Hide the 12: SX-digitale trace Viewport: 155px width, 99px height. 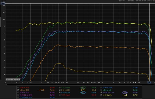pos(101,95)
